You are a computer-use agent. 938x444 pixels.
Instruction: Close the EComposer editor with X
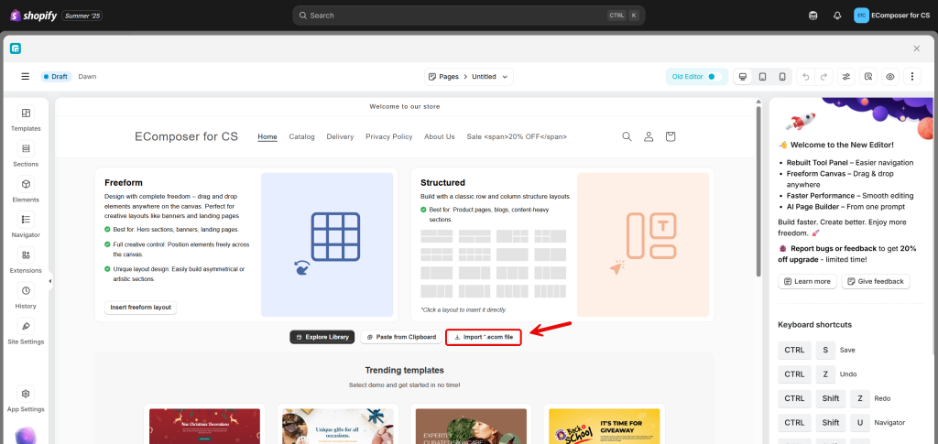pos(916,49)
